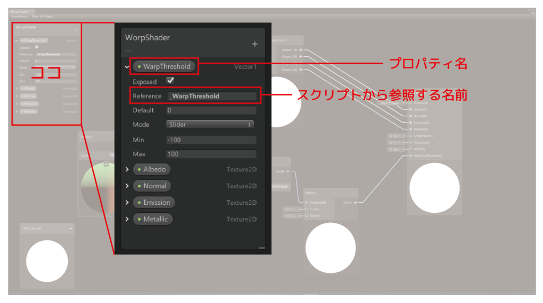Collapse WarpThreshold in the enlarged blackboard
This screenshot has height=303, width=543.
[127, 66]
